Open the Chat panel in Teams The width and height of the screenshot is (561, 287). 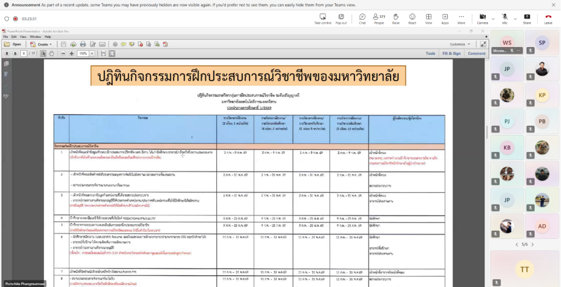(x=362, y=18)
